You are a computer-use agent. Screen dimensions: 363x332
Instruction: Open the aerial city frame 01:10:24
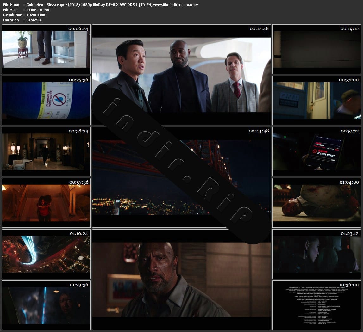pyautogui.click(x=46, y=254)
